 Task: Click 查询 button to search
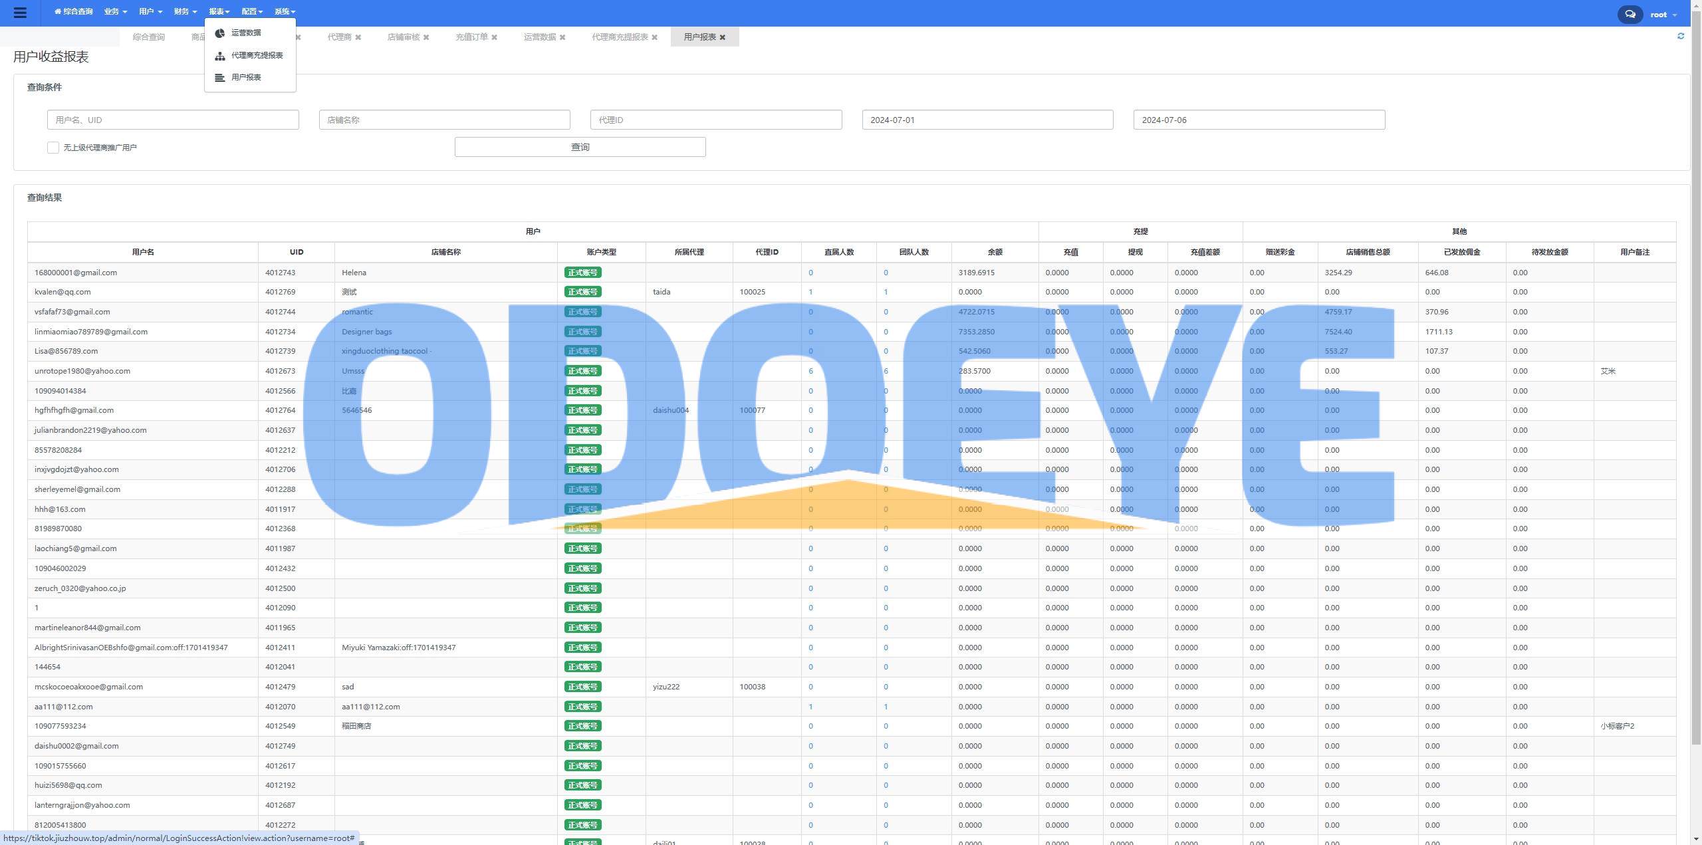(580, 147)
